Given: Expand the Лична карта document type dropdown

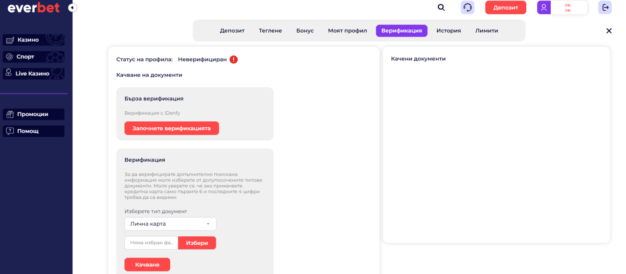Looking at the screenshot, I should coord(170,224).
